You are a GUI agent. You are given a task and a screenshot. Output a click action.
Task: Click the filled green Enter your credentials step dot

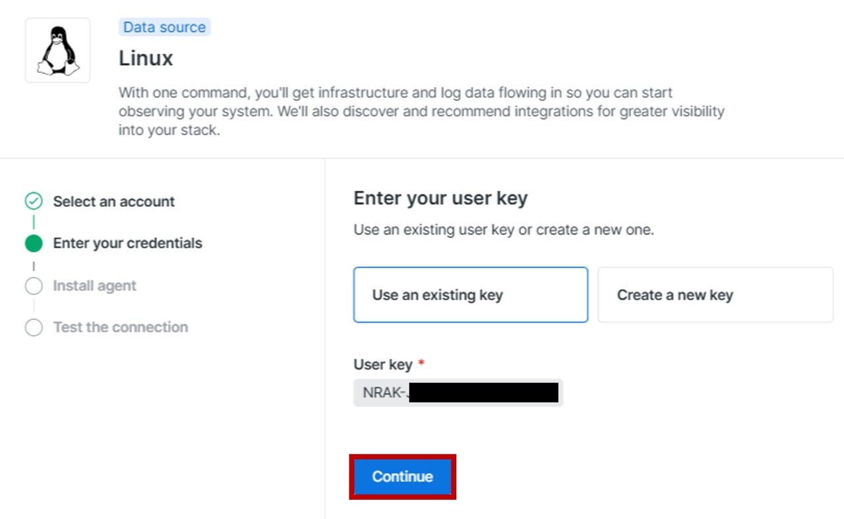pos(34,244)
